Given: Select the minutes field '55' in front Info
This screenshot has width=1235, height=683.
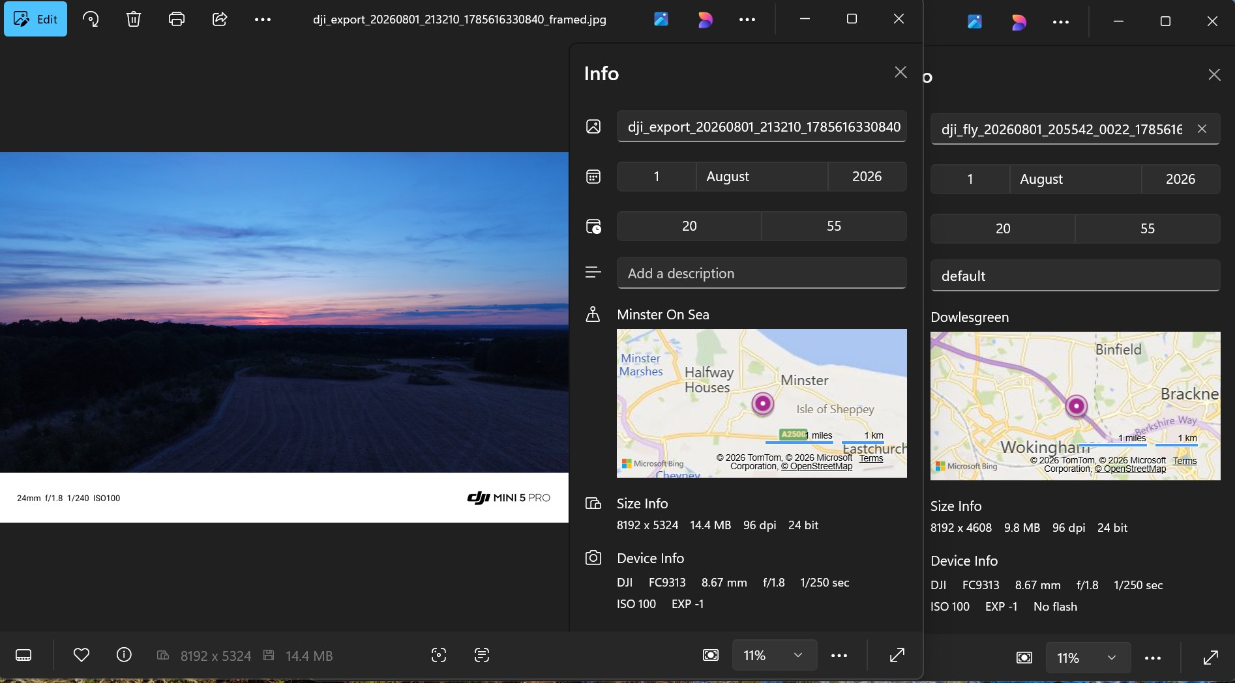Looking at the screenshot, I should [834, 226].
